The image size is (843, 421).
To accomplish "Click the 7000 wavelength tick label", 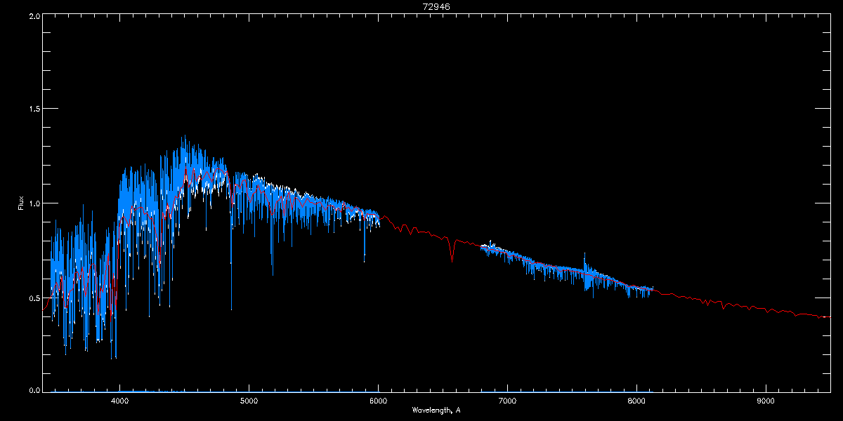I will (507, 401).
